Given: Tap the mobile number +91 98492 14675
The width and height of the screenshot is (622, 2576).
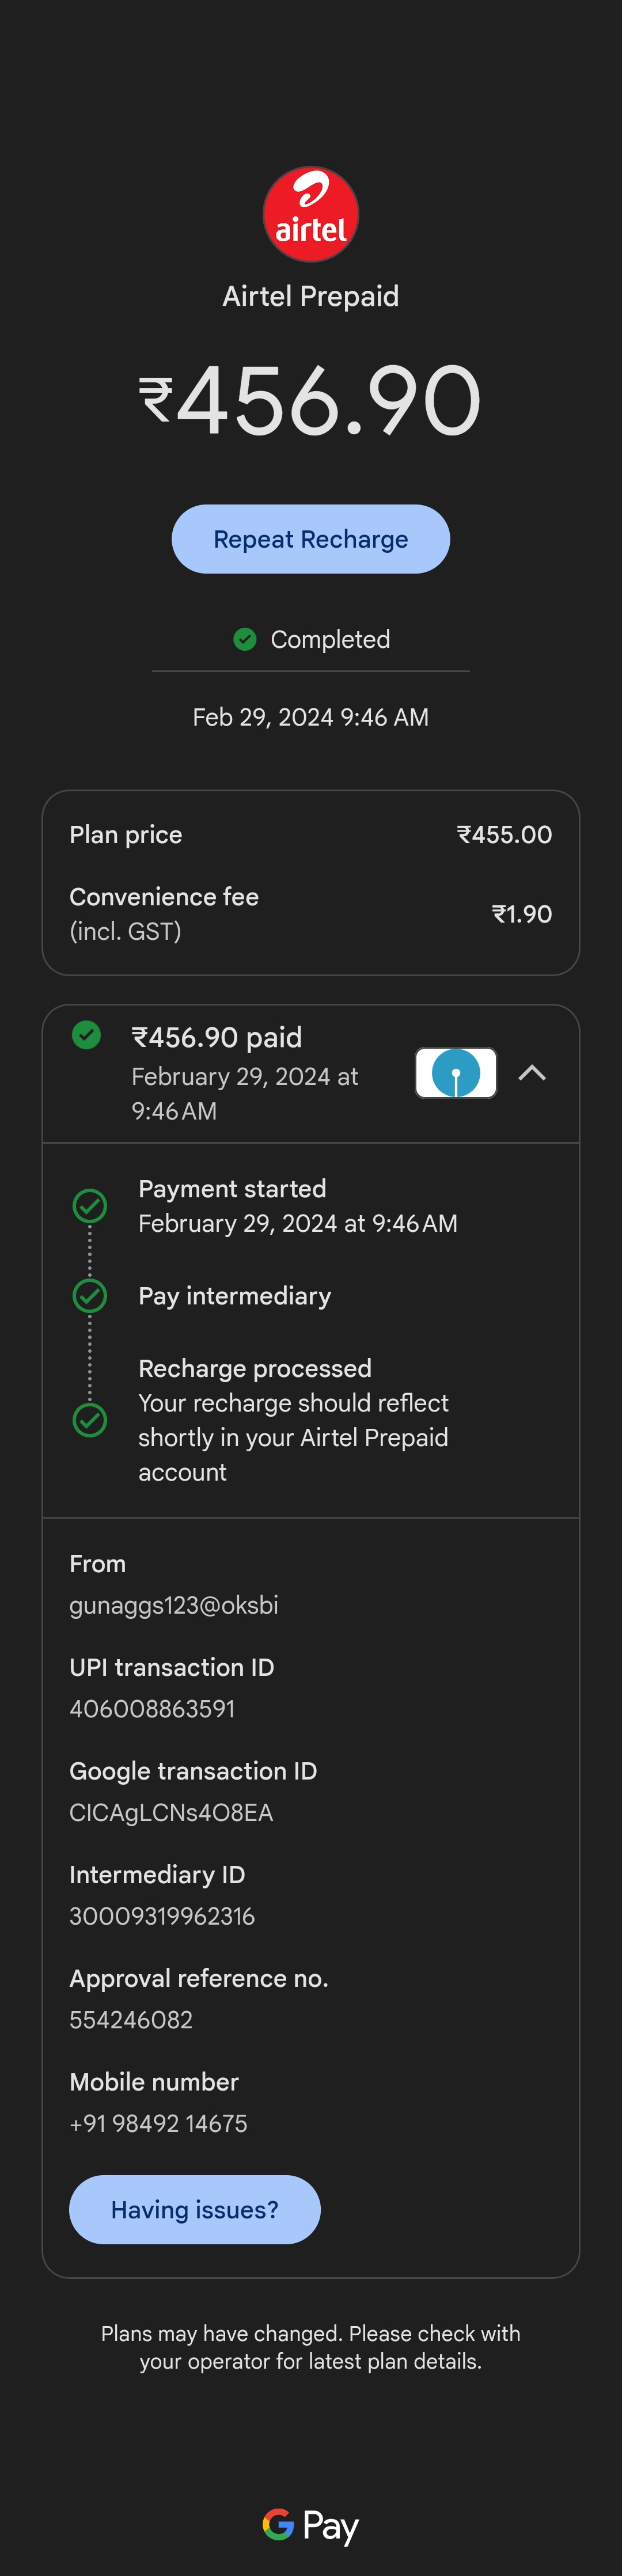Looking at the screenshot, I should tap(158, 2124).
